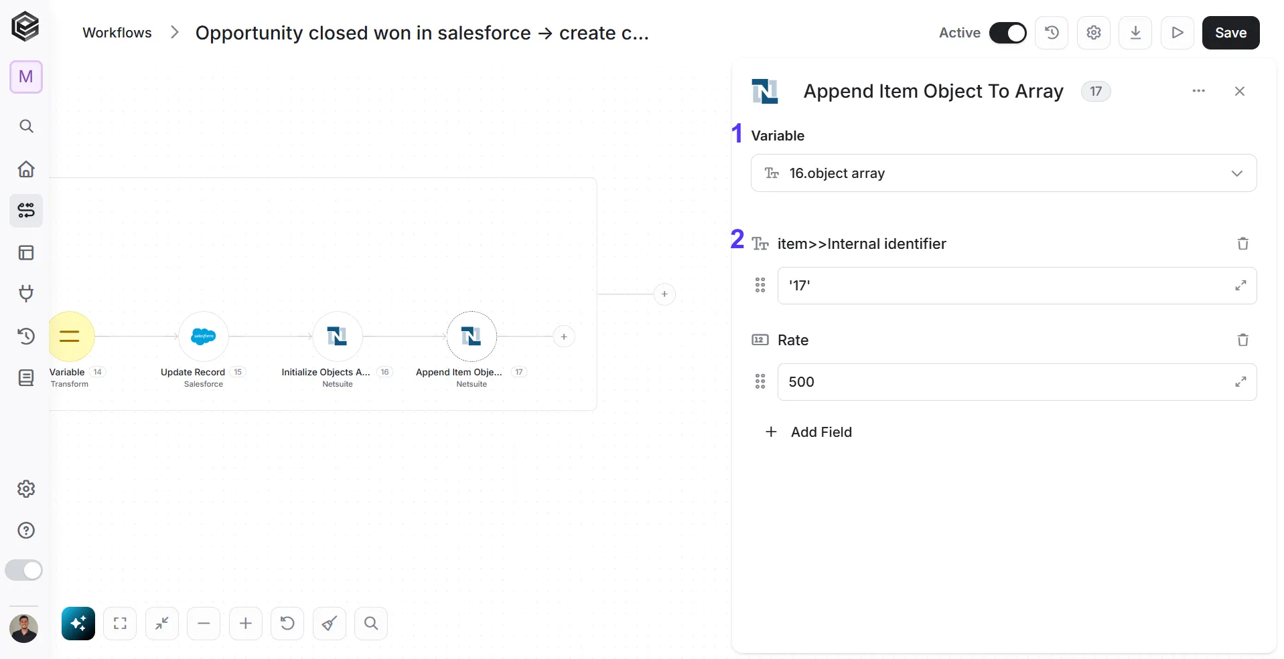Delete the Rate field

pos(1243,340)
